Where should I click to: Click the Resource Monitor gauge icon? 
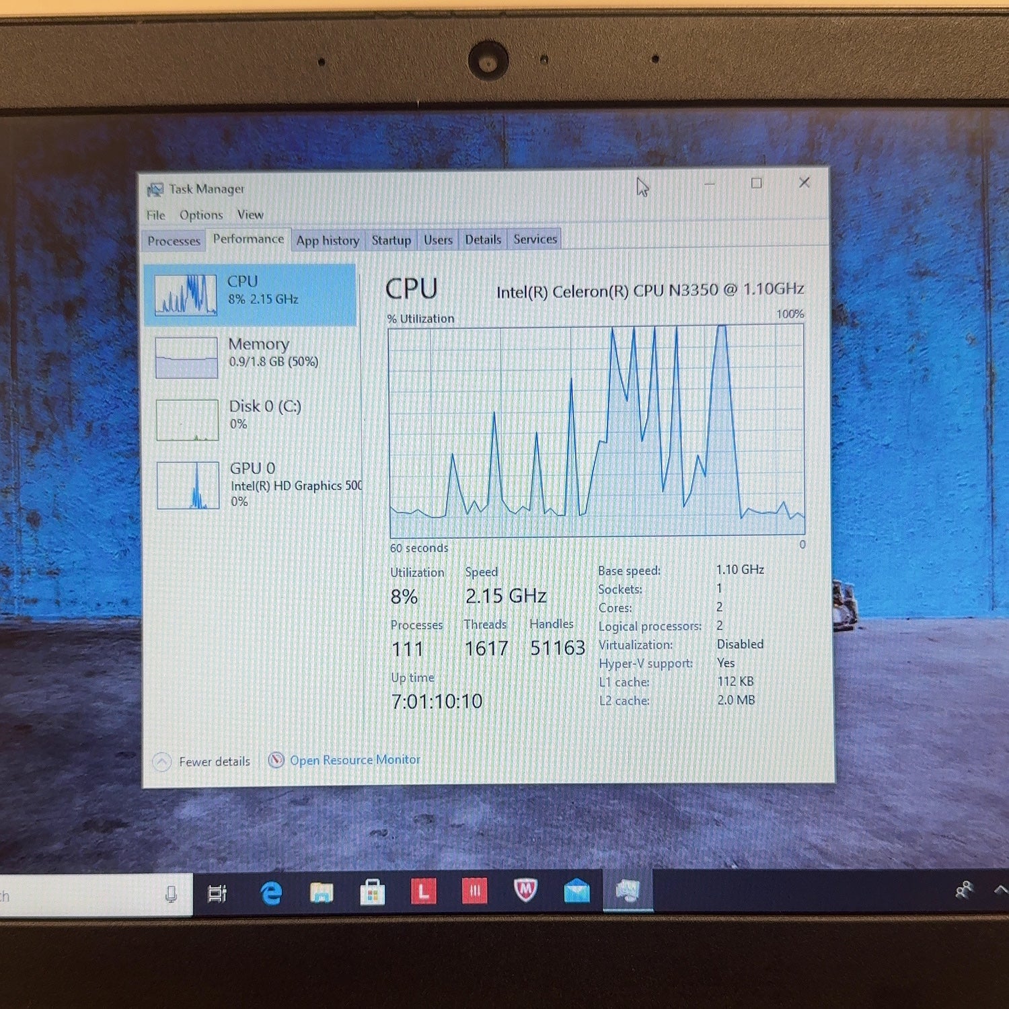tap(276, 760)
